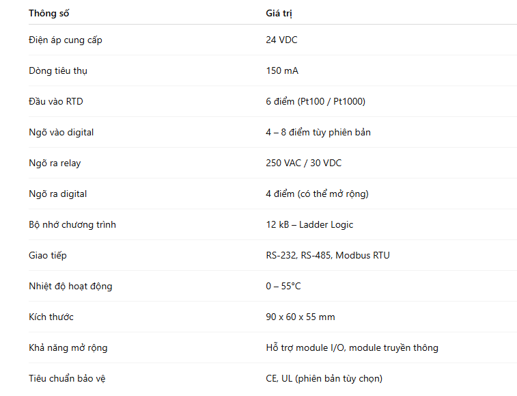Click the "CE, UL (phiên bản tùy chọn)" value
The height and width of the screenshot is (396, 517).
tap(324, 378)
